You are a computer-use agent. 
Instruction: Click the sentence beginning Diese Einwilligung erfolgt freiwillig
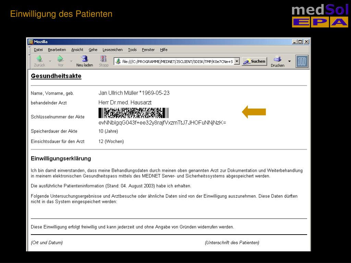(132, 227)
